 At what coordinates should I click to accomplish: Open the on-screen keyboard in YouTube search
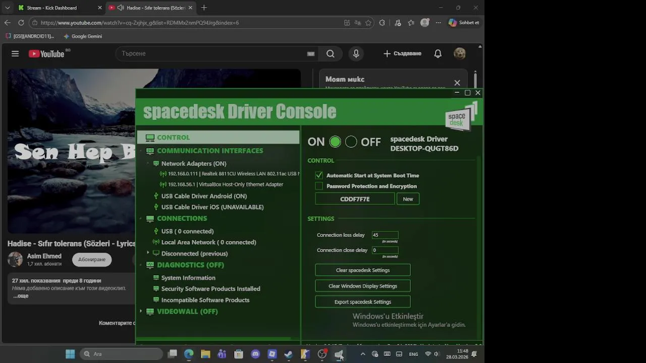tap(311, 53)
